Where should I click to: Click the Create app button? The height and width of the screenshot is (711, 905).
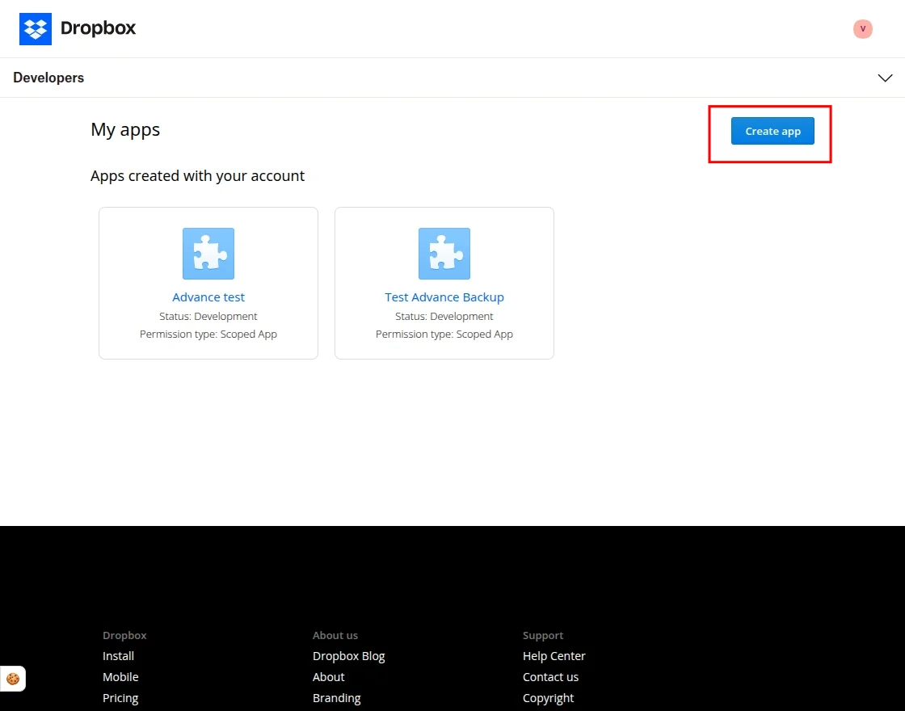[x=772, y=131]
